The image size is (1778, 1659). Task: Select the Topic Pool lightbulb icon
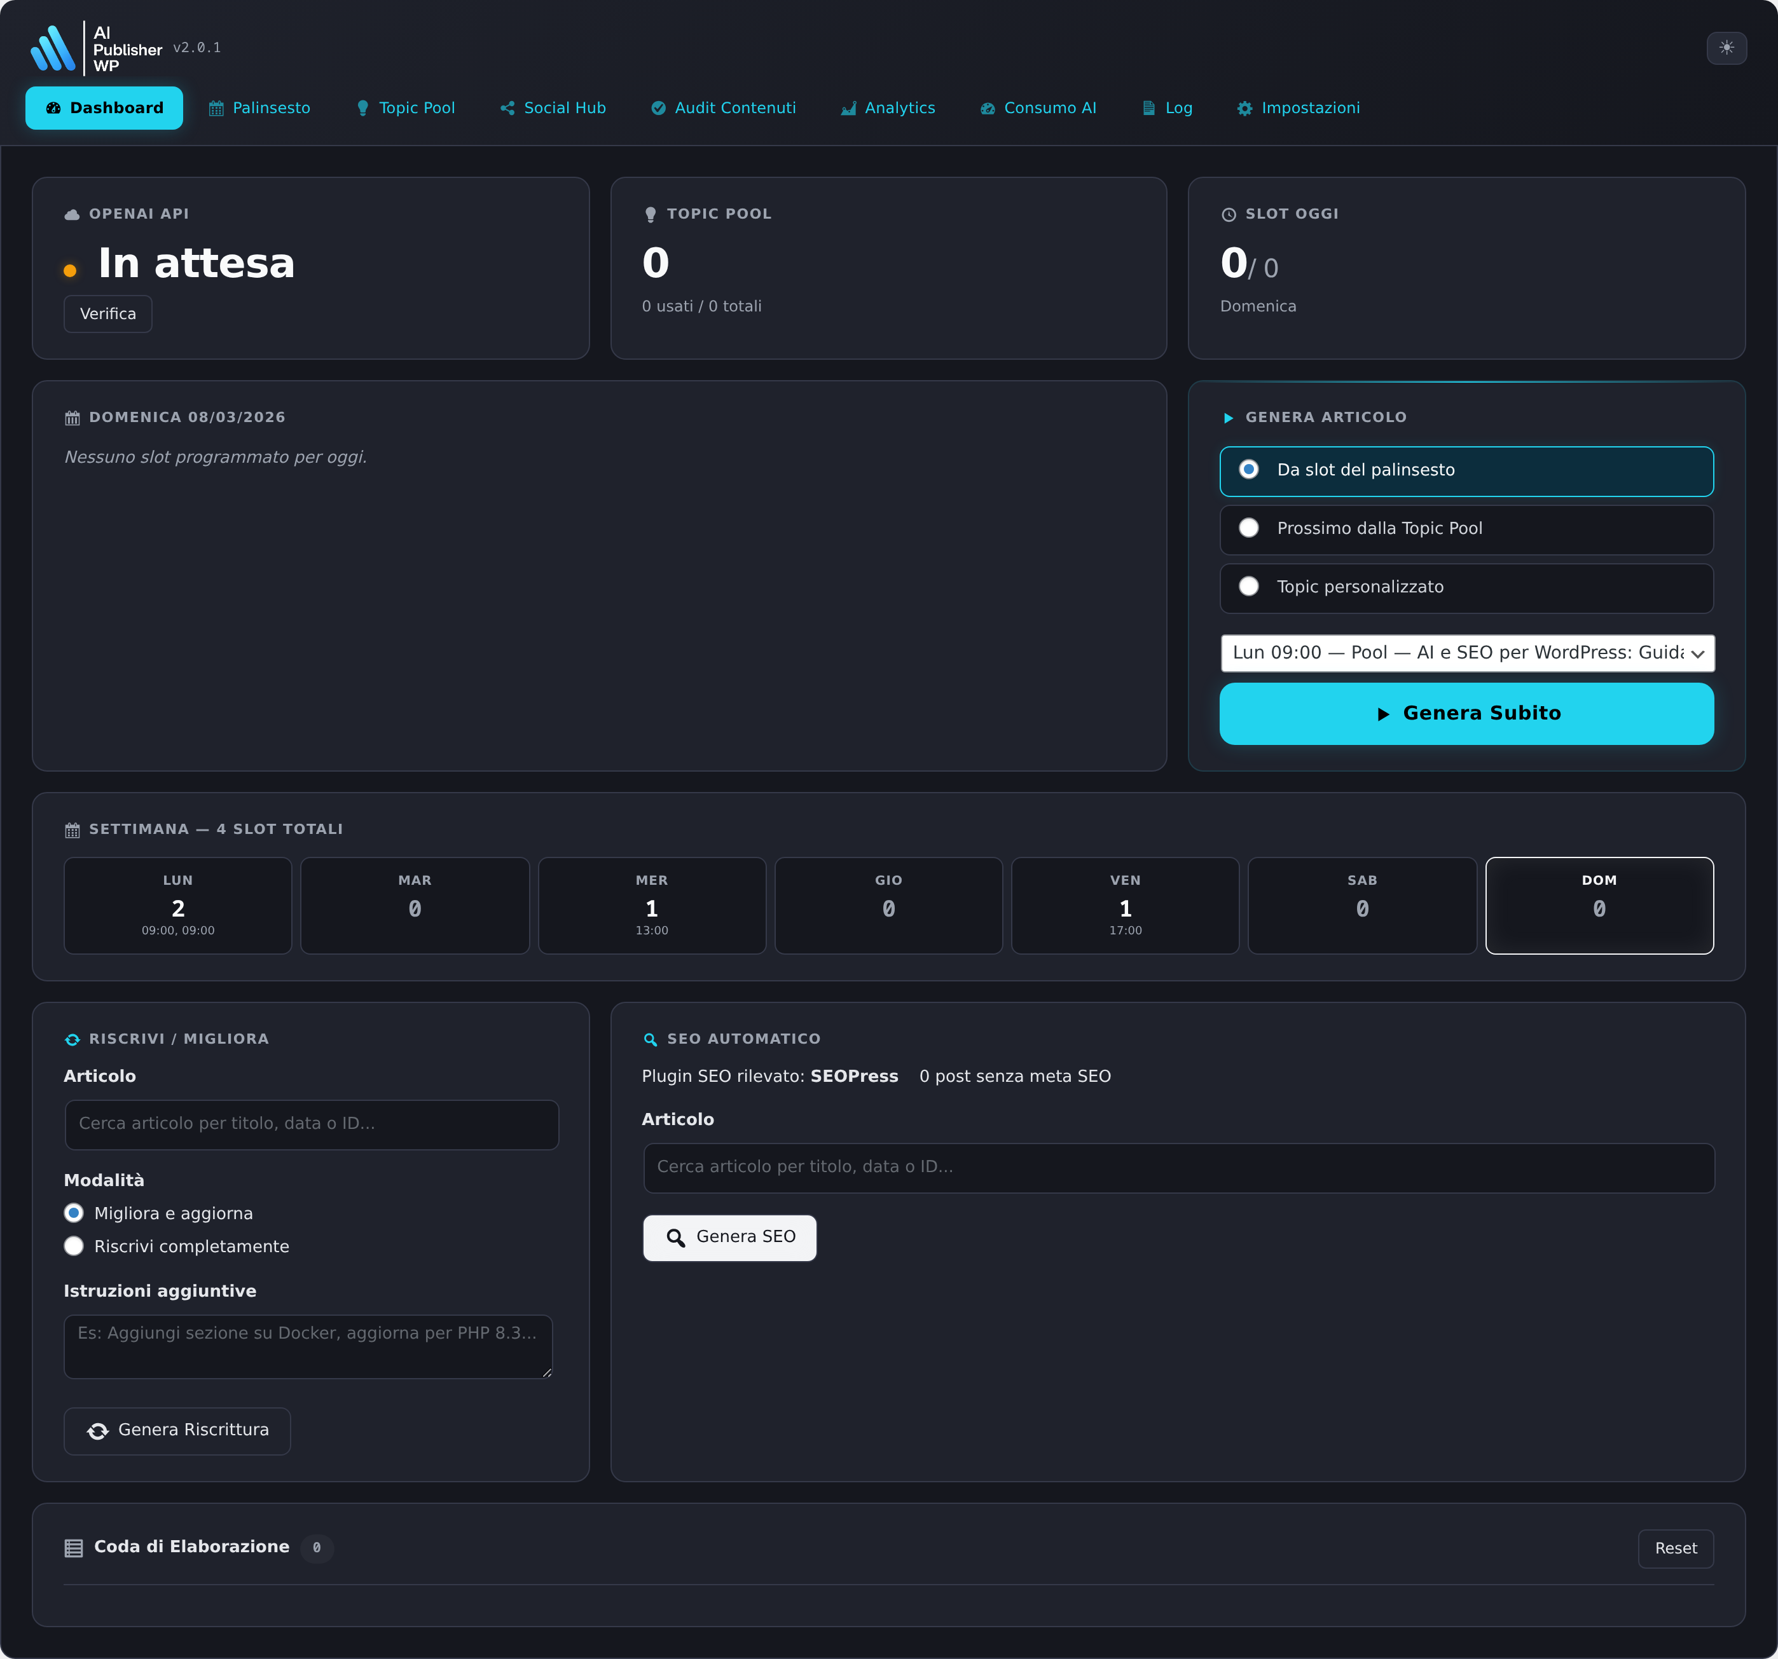(362, 107)
